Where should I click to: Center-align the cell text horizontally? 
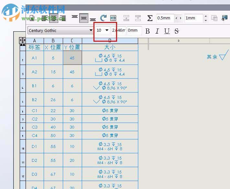pos(54,18)
